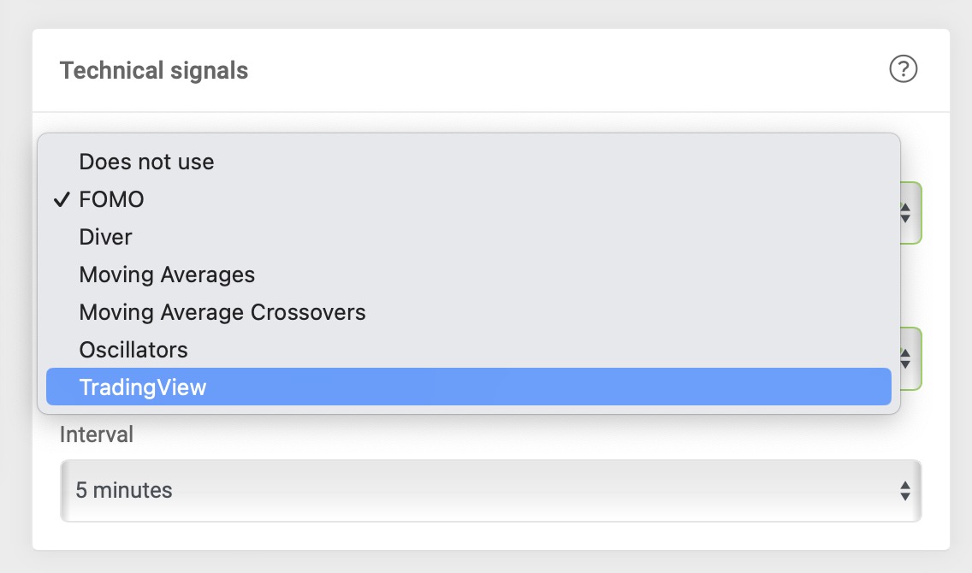
Task: Click the Technical signals heading
Action: (154, 71)
